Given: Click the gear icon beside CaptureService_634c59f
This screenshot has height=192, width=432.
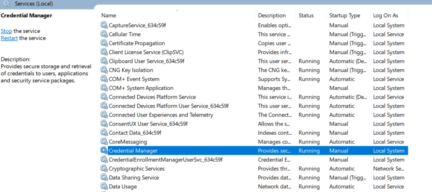Looking at the screenshot, I should tap(104, 25).
